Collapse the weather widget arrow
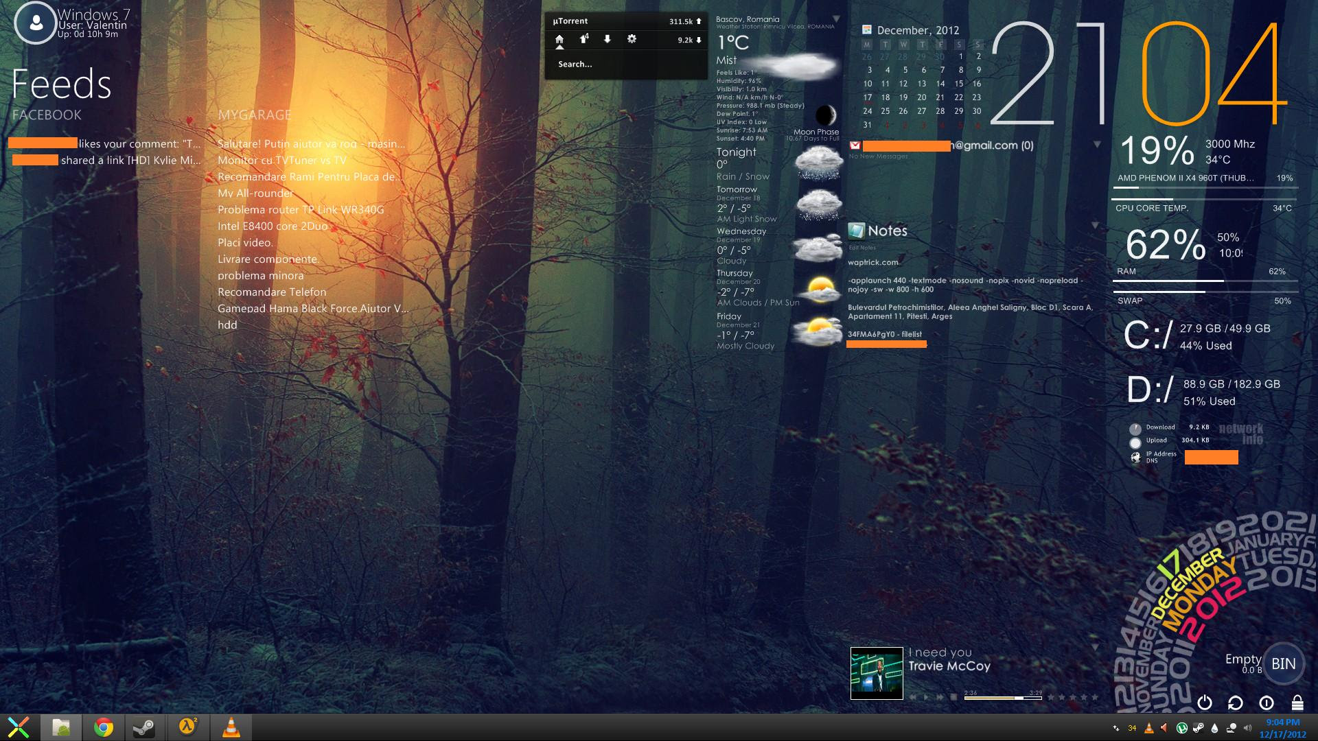1318x741 pixels. coord(836,19)
